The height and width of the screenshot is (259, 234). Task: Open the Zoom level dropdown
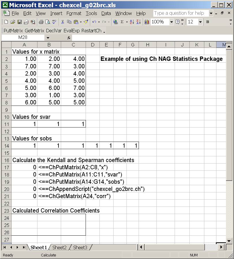(171, 21)
